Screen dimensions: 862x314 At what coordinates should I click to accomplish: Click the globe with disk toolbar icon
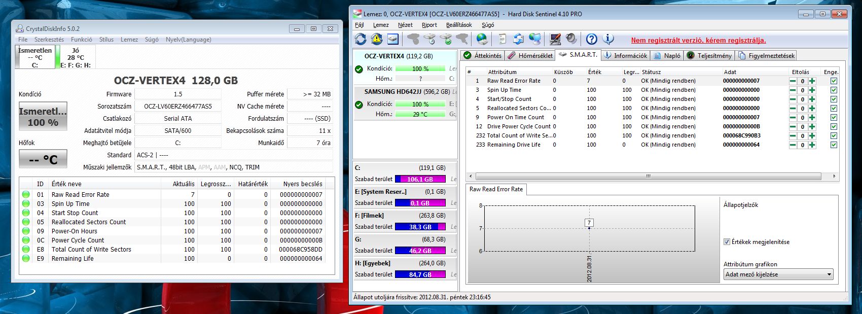482,39
